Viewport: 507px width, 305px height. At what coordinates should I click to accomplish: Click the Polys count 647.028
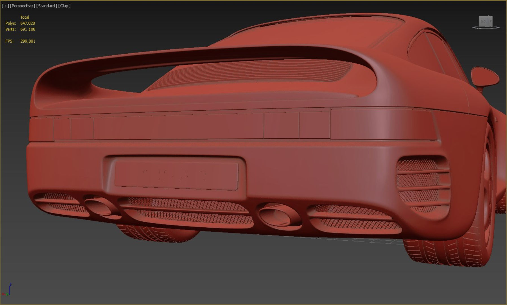pos(28,23)
